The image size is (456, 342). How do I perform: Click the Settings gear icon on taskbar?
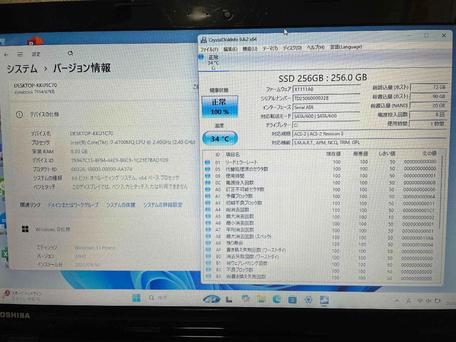coord(308,299)
